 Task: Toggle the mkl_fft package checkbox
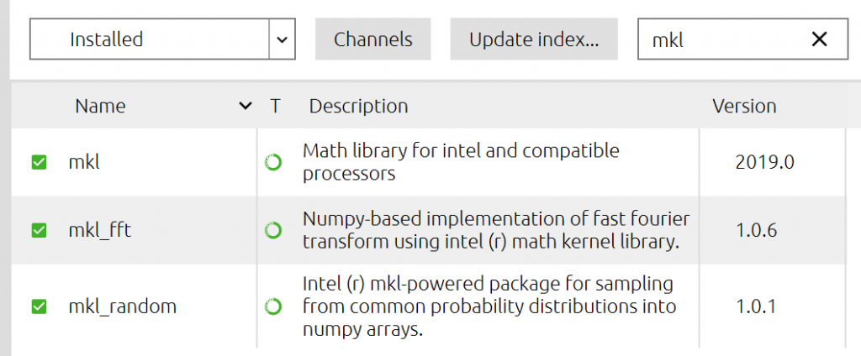[x=39, y=230]
